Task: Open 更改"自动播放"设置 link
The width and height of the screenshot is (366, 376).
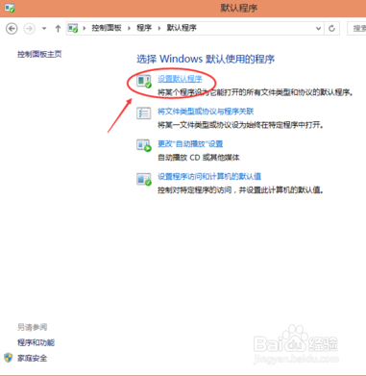Action: coord(190,144)
